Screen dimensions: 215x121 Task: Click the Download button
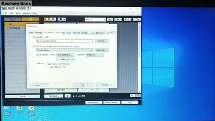(x=54, y=96)
